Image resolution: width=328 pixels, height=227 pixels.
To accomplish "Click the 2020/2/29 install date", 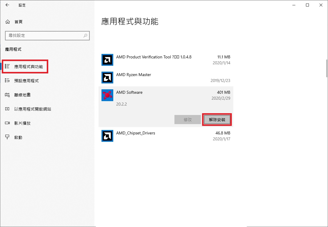I will click(x=221, y=98).
